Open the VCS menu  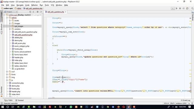click(x=52, y=5)
